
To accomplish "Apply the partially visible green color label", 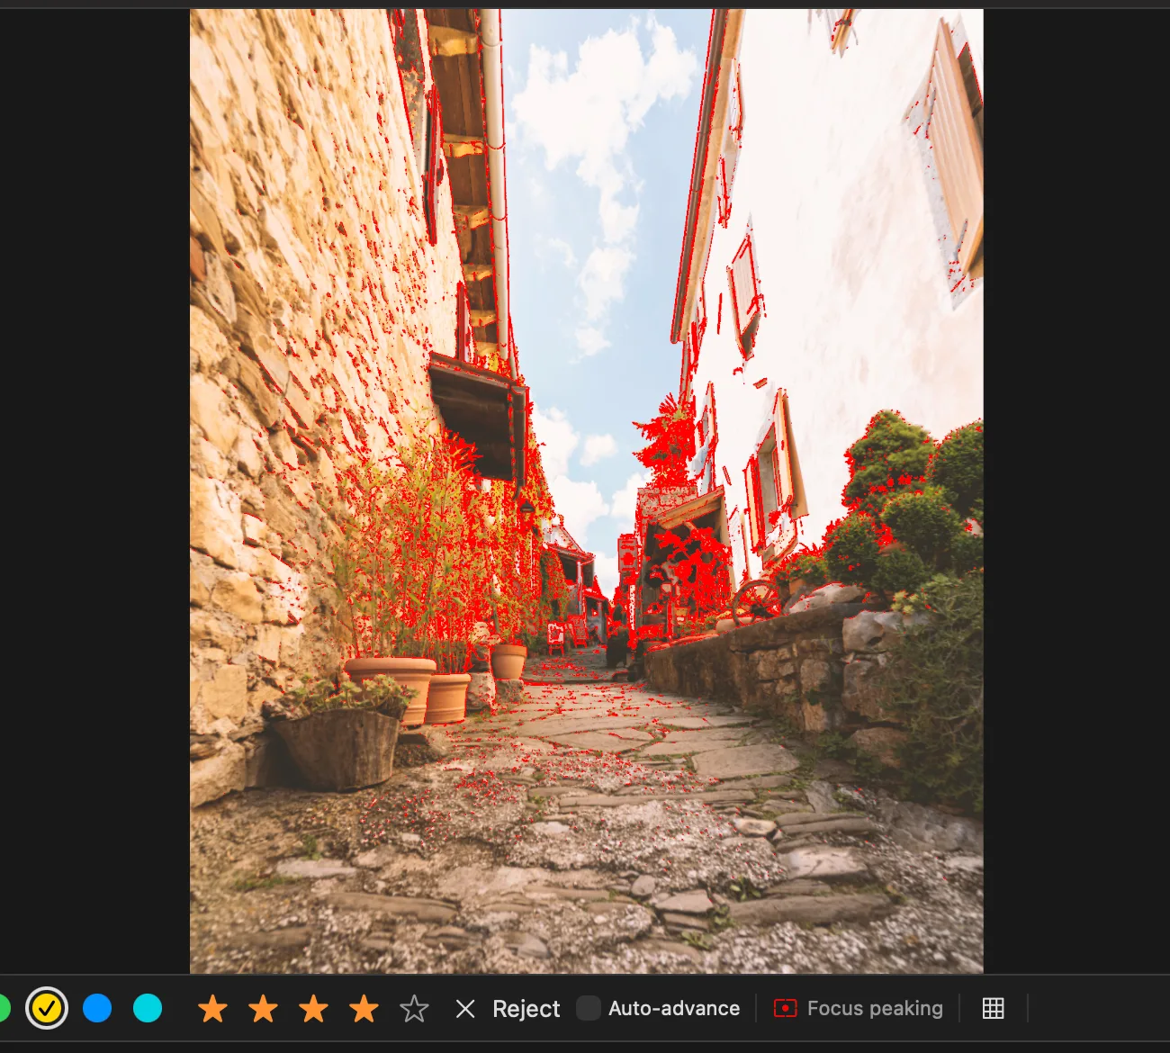I will tap(4, 1009).
